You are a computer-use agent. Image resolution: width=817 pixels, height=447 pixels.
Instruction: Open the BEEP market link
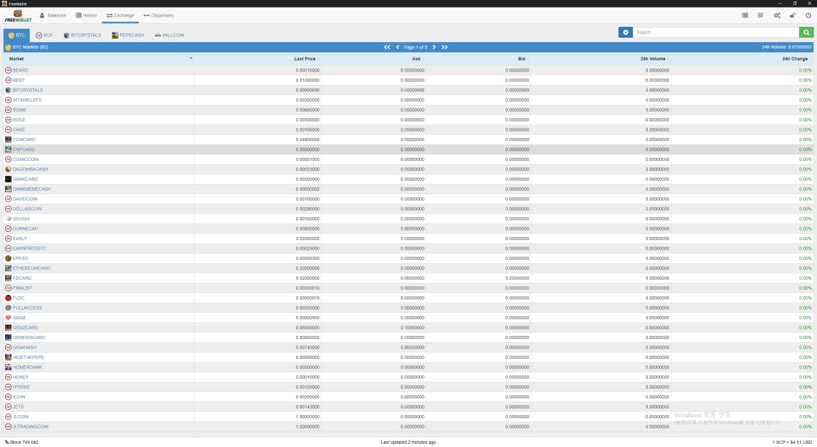pos(19,80)
